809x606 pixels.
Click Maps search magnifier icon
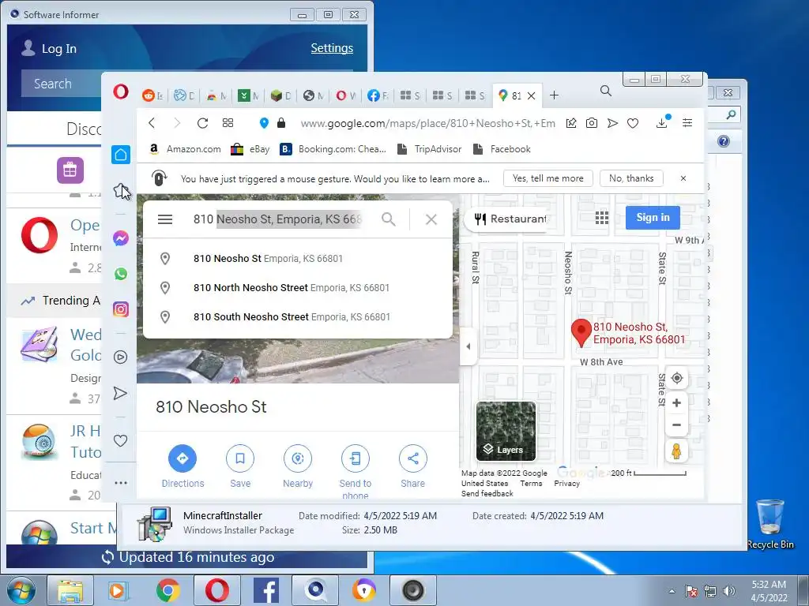coord(389,219)
